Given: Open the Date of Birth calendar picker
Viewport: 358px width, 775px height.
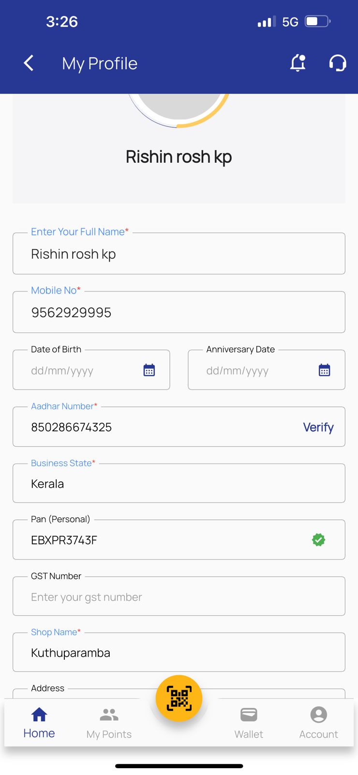Looking at the screenshot, I should (x=149, y=370).
